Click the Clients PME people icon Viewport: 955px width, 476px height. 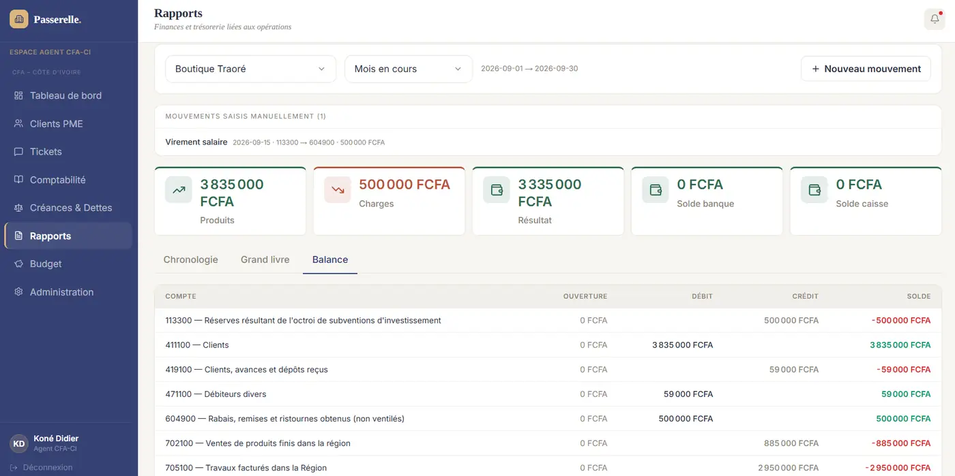(x=18, y=124)
